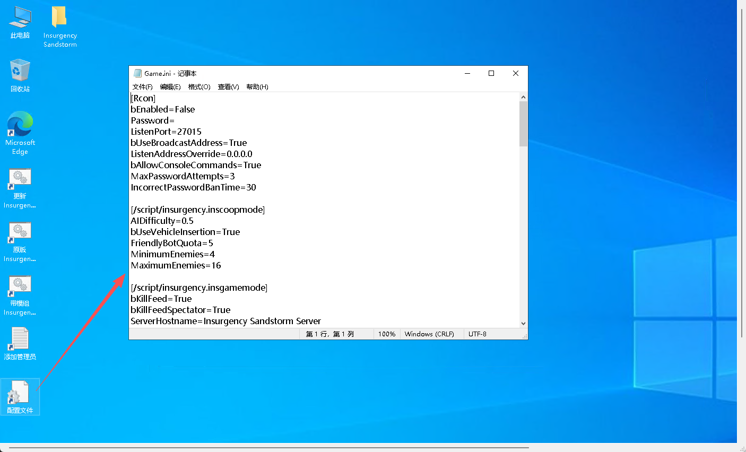Viewport: 746px width, 452px height.
Task: Open the 格式(O) menu
Action: pyautogui.click(x=199, y=87)
